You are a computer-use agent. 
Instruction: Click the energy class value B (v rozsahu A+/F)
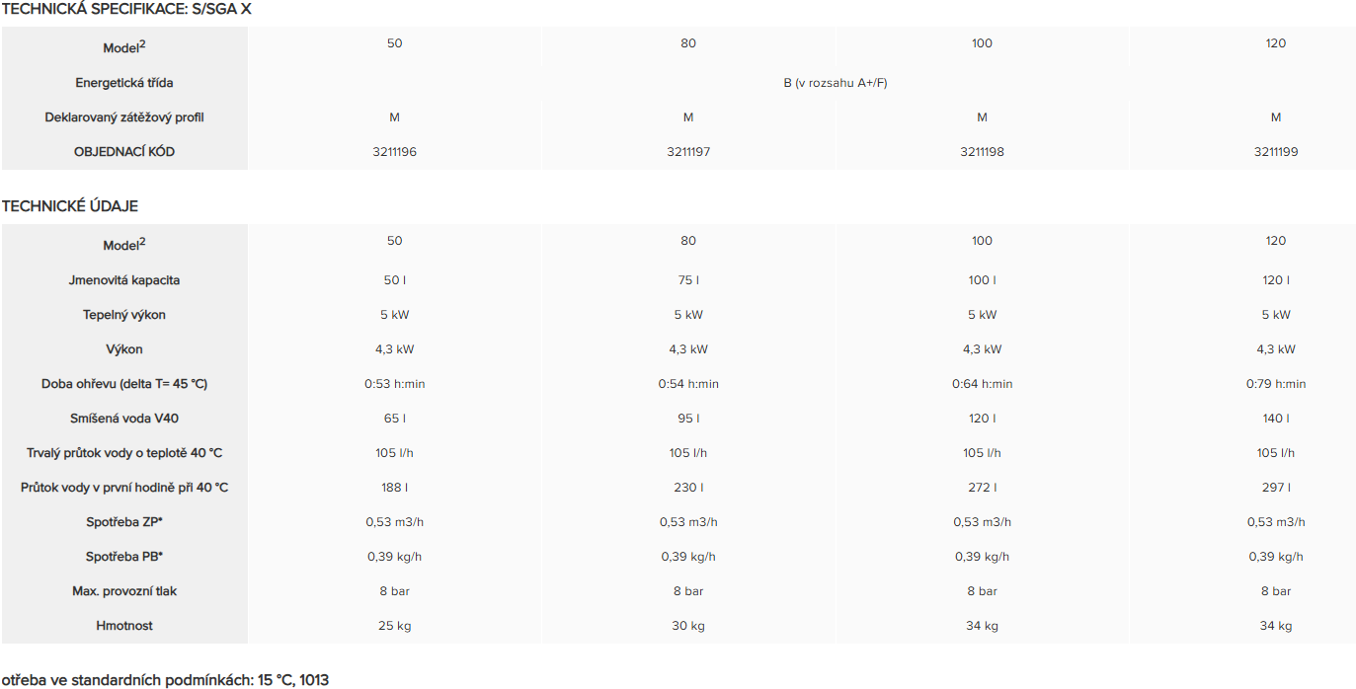(x=835, y=83)
